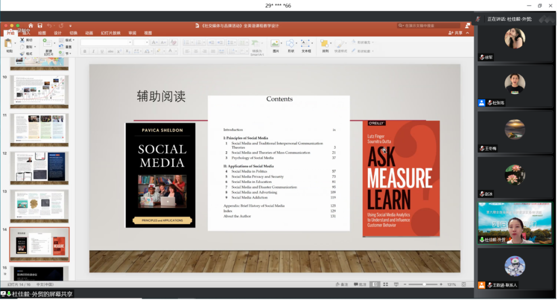Click the Share (共享) button
The width and height of the screenshot is (558, 300).
[x=455, y=33]
